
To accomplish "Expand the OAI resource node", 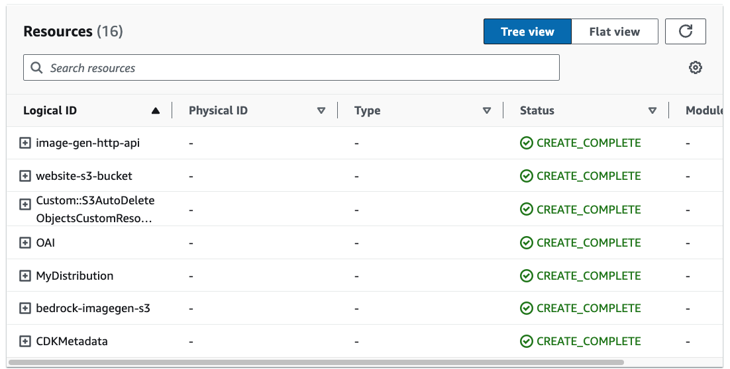I will [25, 243].
